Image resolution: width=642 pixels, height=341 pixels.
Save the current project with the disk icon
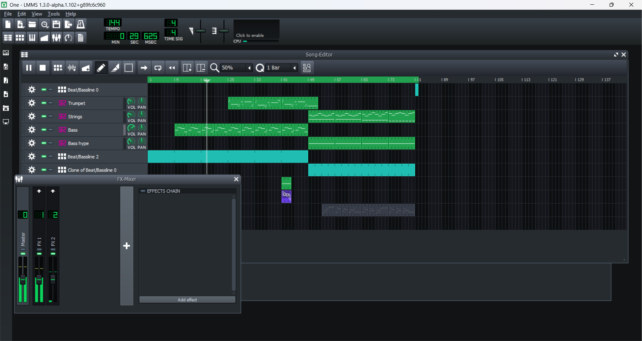click(x=57, y=24)
